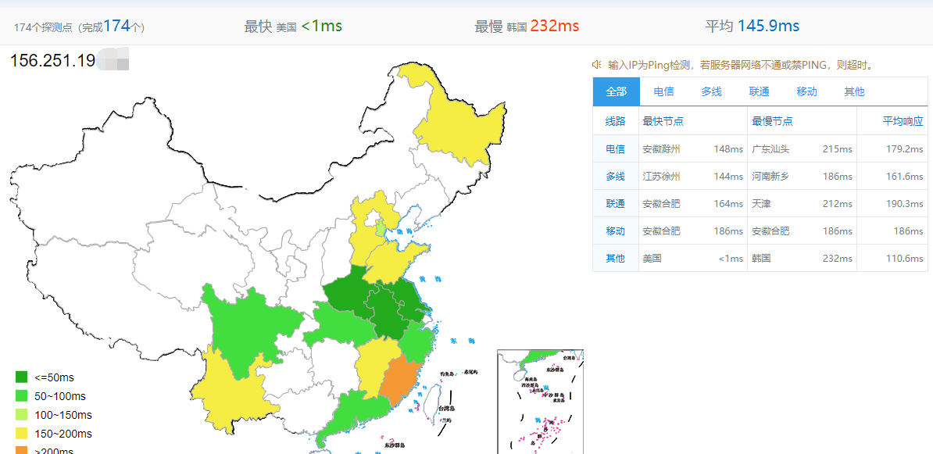Switch to the 电信 tab
Image resolution: width=933 pixels, height=454 pixels.
click(663, 91)
